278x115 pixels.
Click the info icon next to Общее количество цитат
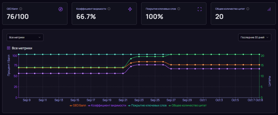248,9
